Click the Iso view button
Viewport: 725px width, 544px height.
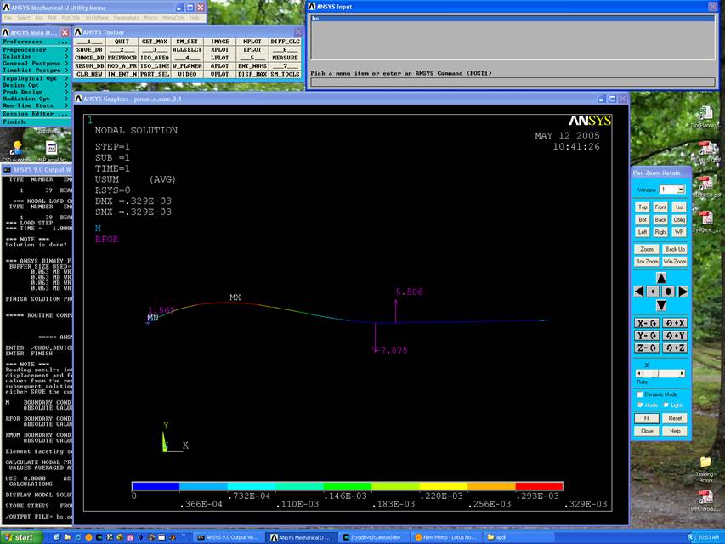tap(678, 207)
